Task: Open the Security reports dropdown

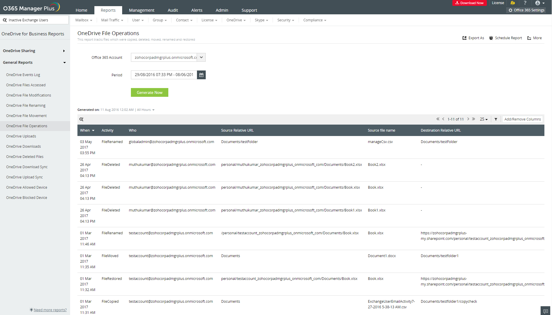Action: (x=286, y=20)
